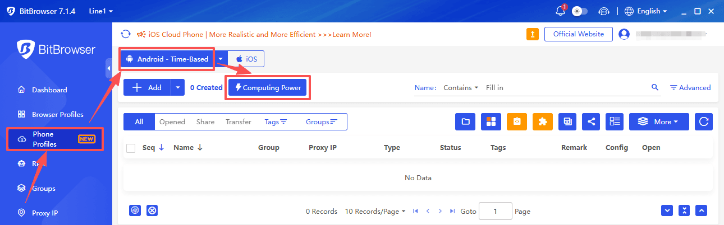The height and width of the screenshot is (225, 724).
Task: Open the Computing Power button
Action: click(268, 87)
